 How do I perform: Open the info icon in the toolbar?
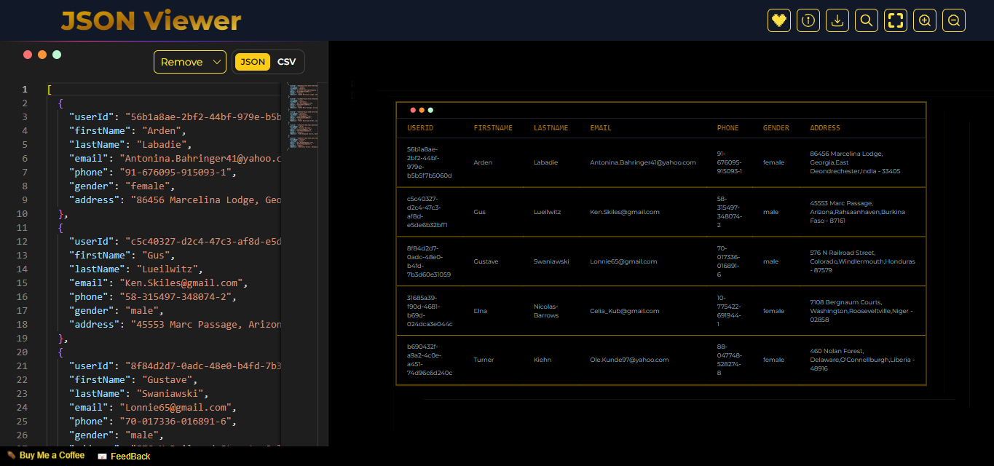click(808, 20)
